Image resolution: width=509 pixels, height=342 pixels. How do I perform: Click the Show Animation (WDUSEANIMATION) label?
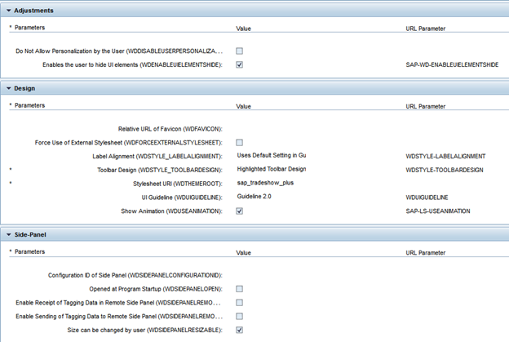click(172, 211)
